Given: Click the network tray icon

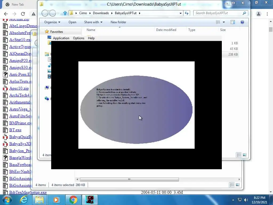Looking at the screenshot, I should click(x=240, y=200).
